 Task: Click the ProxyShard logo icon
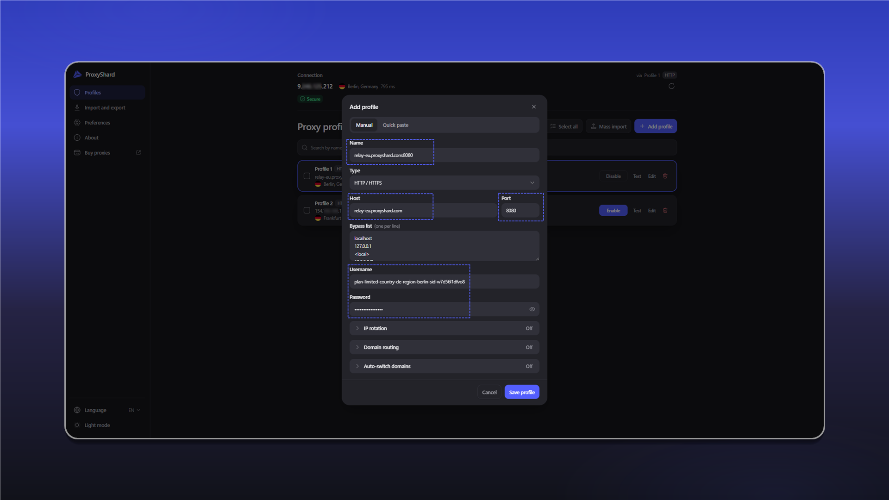[x=77, y=75]
